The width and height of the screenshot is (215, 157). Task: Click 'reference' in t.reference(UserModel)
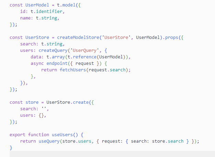pos(85,57)
